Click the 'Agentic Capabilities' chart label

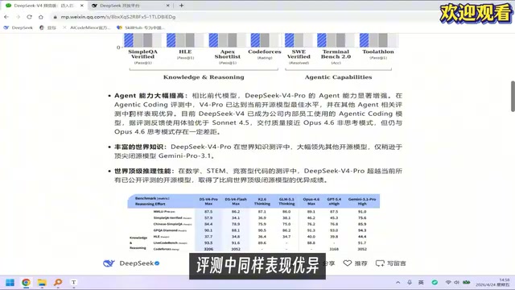[338, 77]
